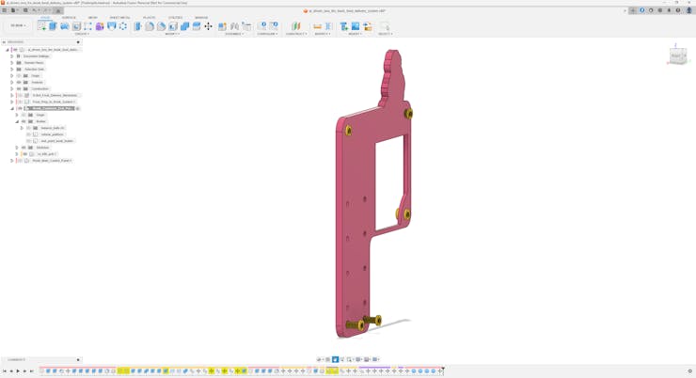Toggle visibility of the Bodies folder
This screenshot has height=378, width=696.
click(x=24, y=121)
